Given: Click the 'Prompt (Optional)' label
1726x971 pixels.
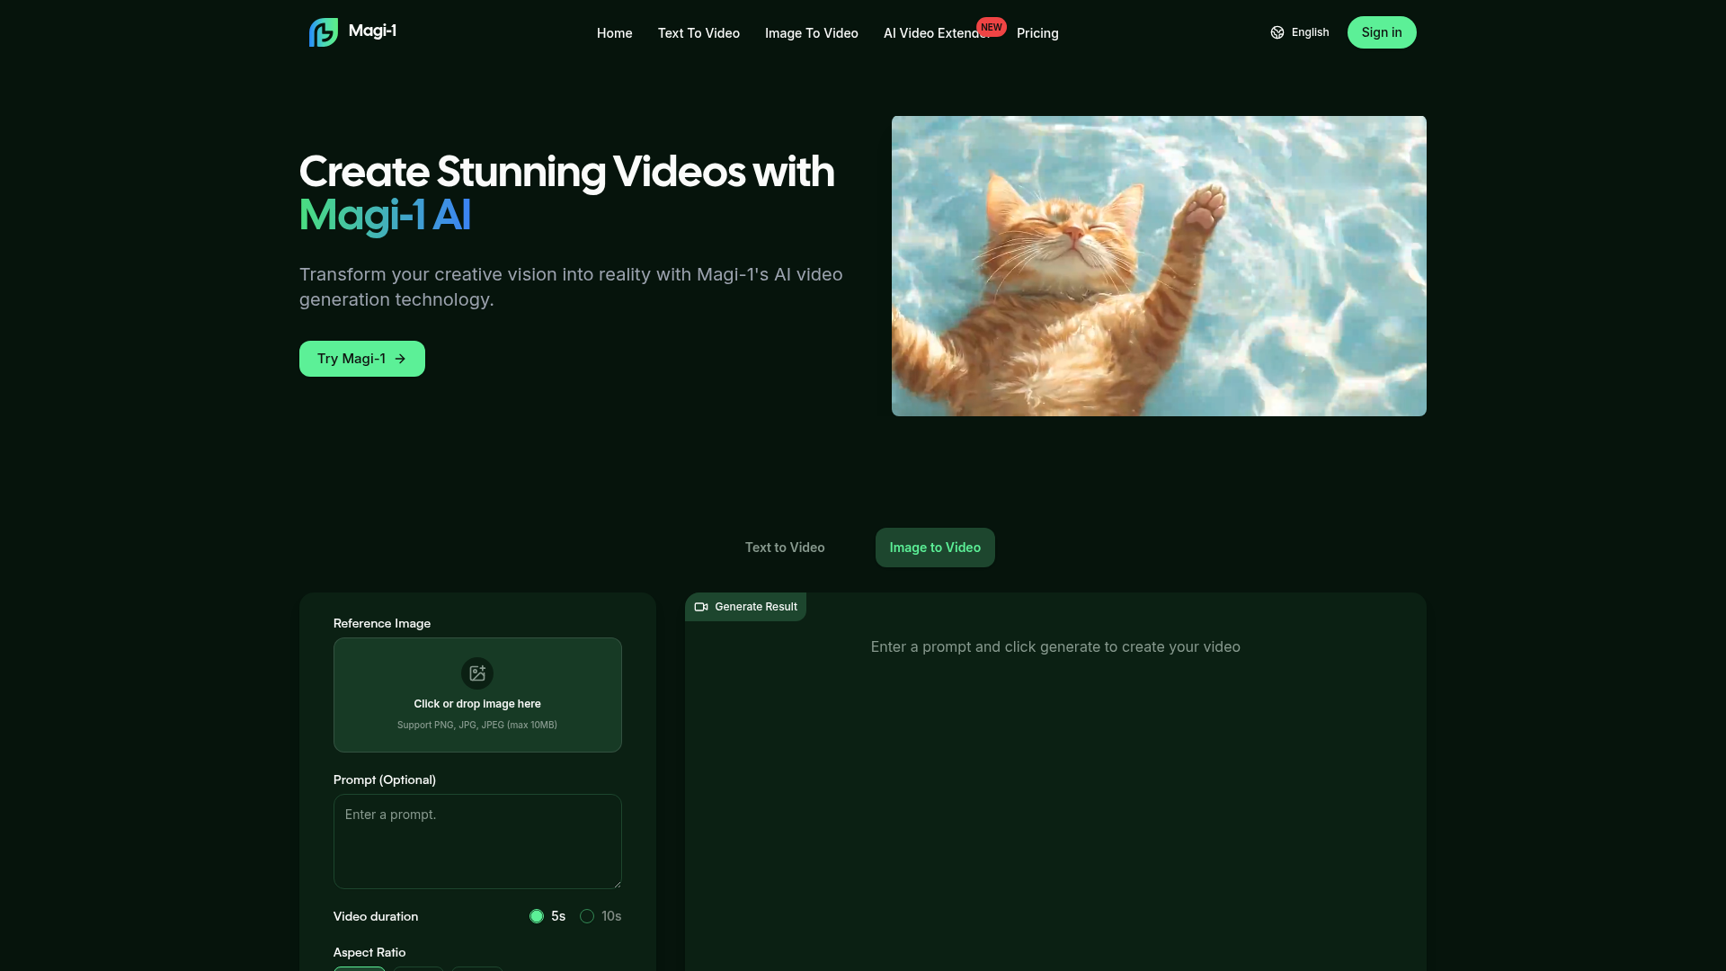Looking at the screenshot, I should [385, 779].
